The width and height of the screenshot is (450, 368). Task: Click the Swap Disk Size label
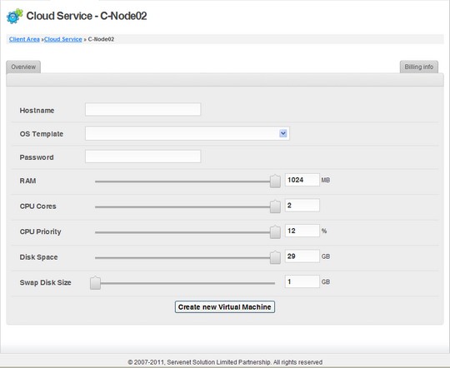[x=45, y=282]
